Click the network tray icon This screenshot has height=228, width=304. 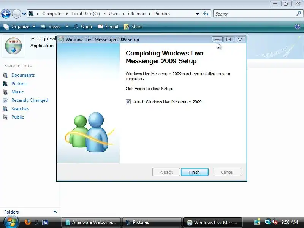(268, 222)
